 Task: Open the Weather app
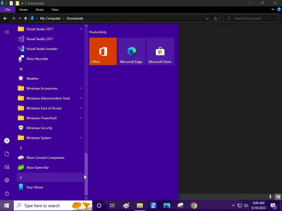(x=50, y=78)
